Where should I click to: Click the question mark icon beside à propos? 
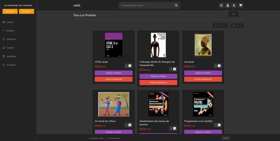3,31
